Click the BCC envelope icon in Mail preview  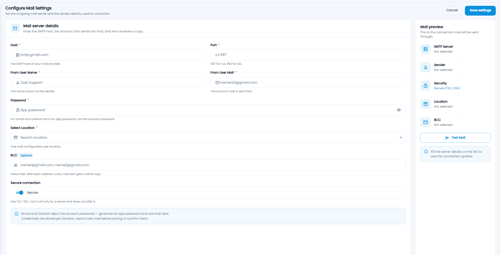pos(425,122)
